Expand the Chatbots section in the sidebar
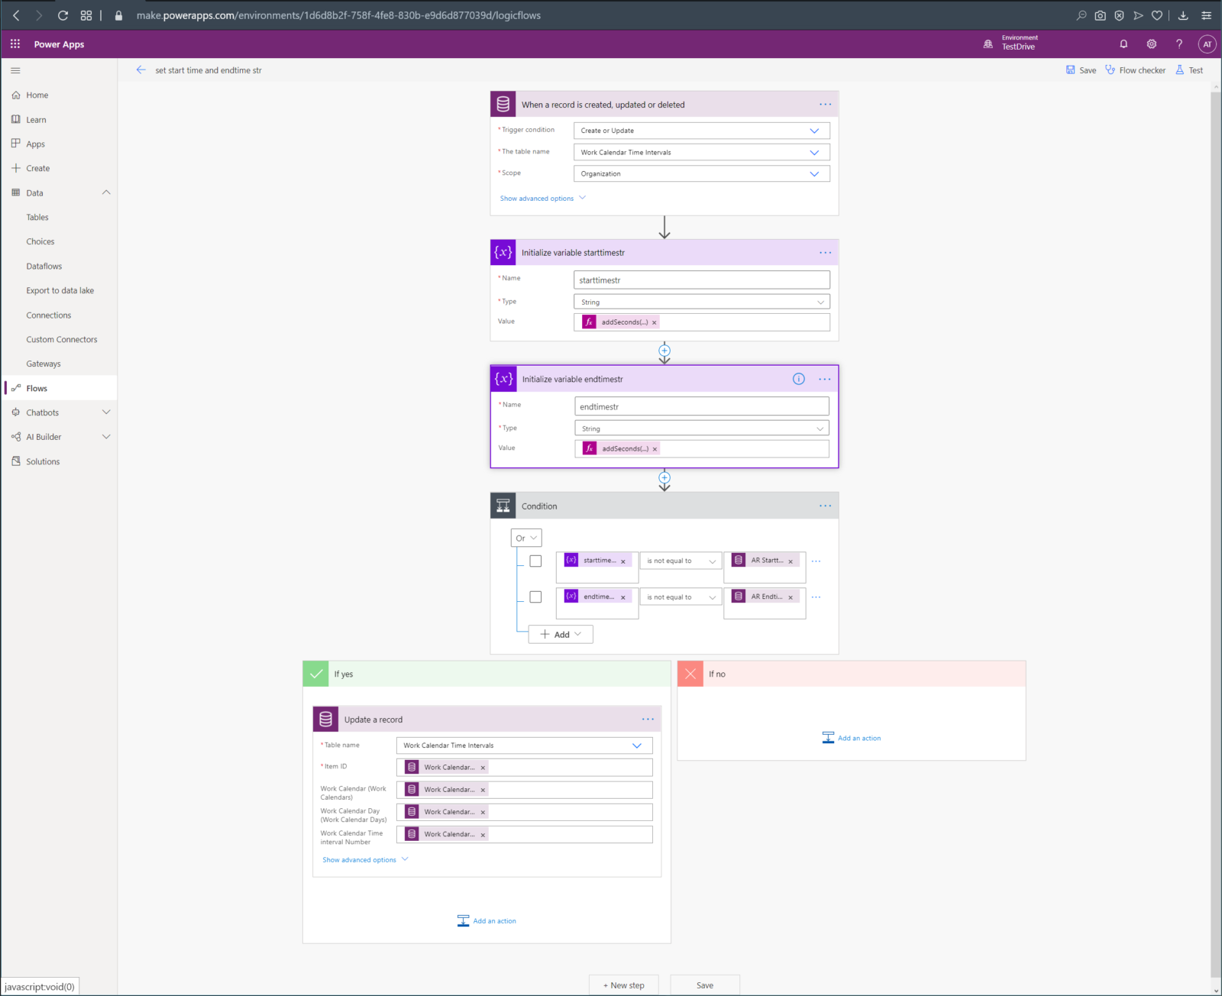The height and width of the screenshot is (996, 1222). tap(106, 412)
